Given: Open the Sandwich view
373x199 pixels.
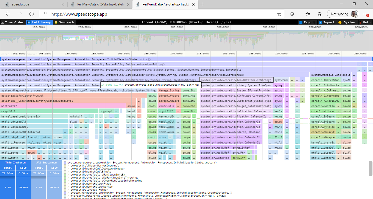Looking at the screenshot, I should (x=64, y=22).
